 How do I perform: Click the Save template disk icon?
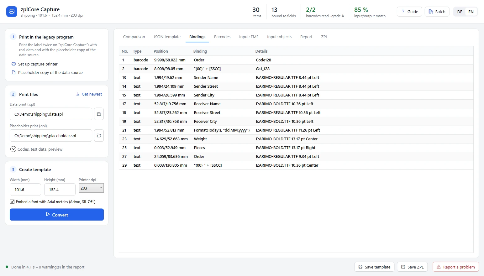360,267
